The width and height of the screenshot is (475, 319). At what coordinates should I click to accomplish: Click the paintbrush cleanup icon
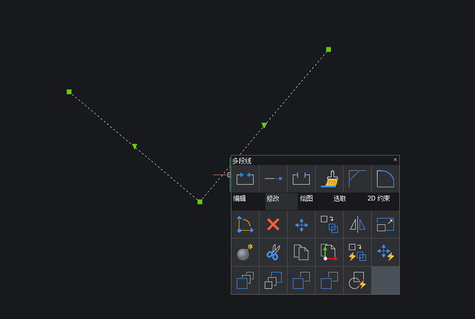pos(329,179)
